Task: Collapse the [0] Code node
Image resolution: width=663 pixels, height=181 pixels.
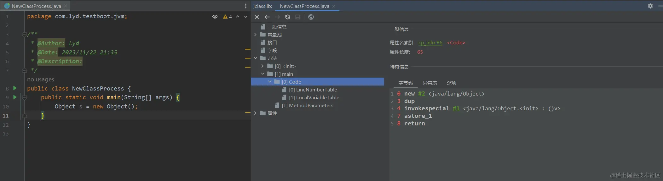Action: [270, 82]
